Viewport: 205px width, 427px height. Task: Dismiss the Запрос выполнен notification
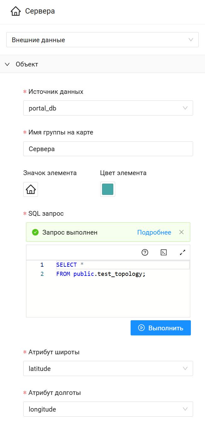coord(181,232)
